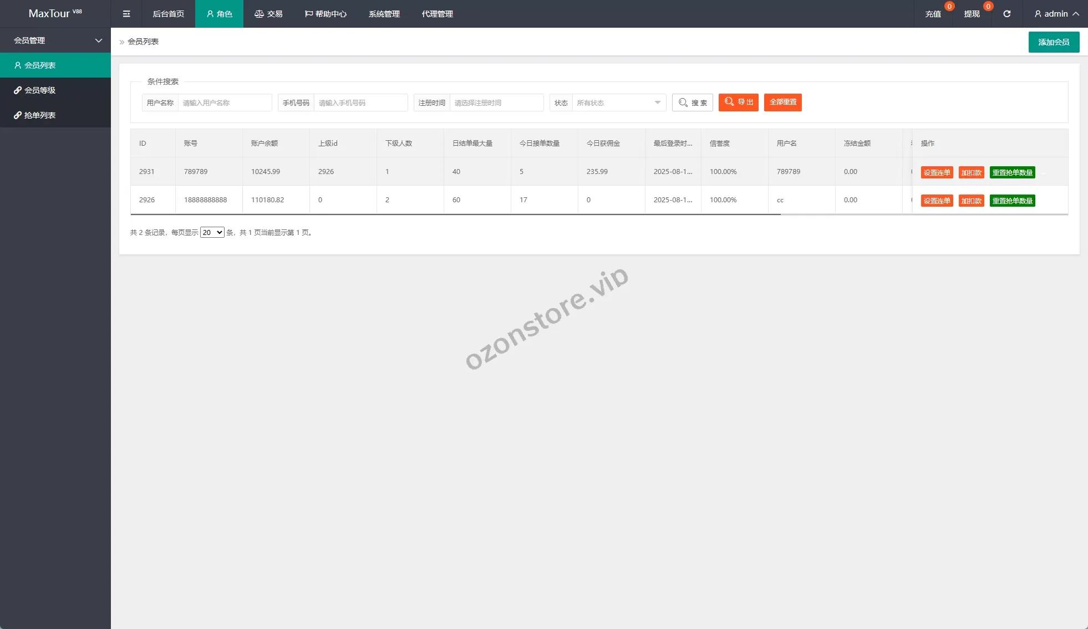Collapse the 会员管理 sidebar group
1088x629 pixels.
pos(55,40)
